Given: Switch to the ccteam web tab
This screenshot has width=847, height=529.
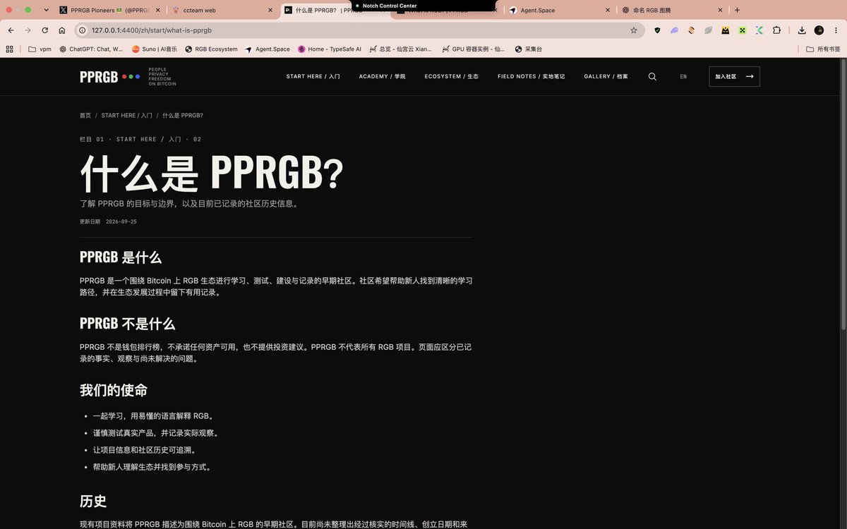Looking at the screenshot, I should point(222,11).
